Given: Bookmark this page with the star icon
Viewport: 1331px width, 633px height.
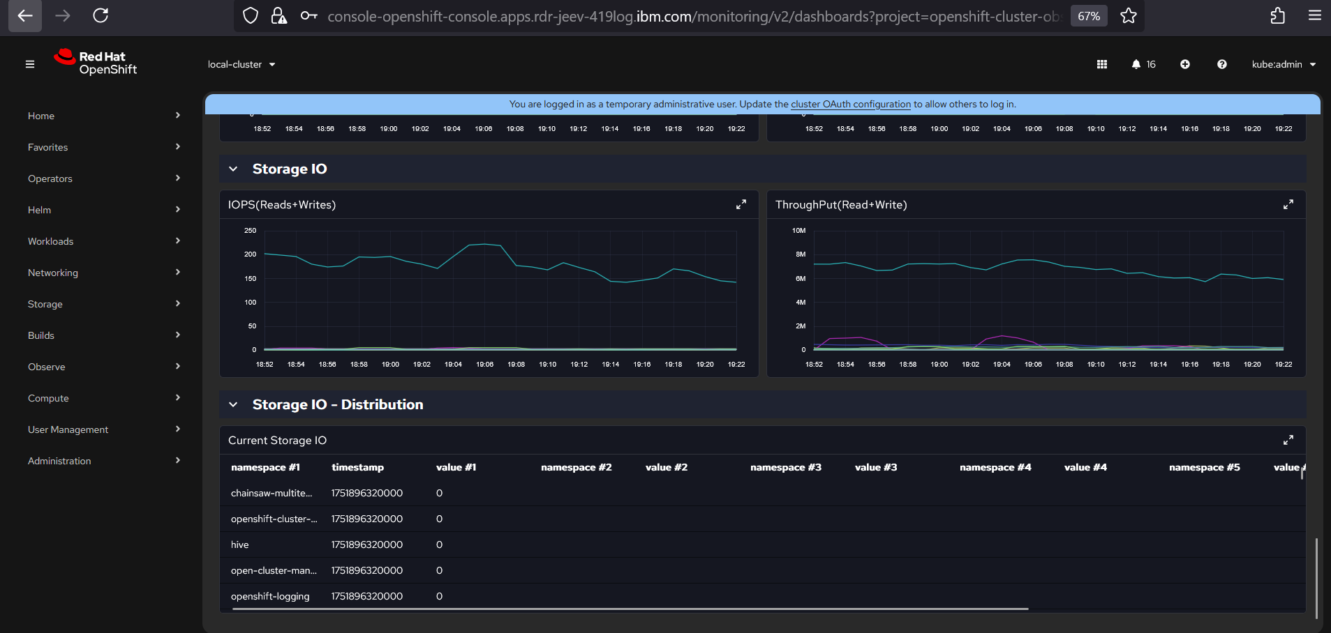Looking at the screenshot, I should coord(1129,16).
